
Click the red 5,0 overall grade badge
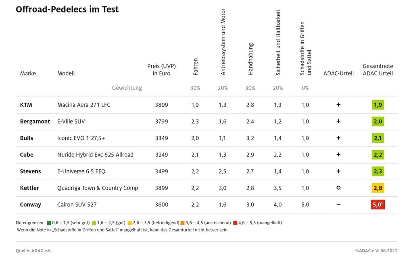(x=378, y=205)
